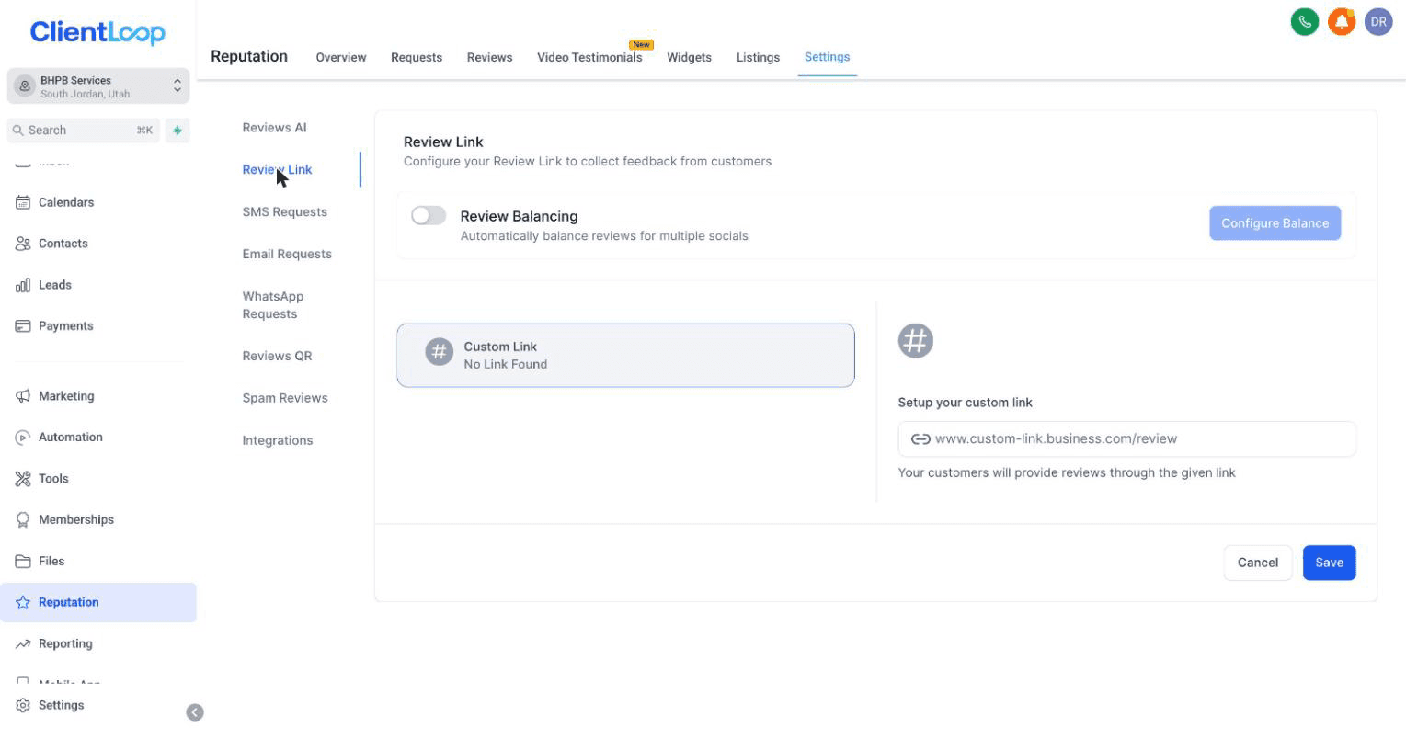Select the Widgets tab
The image size is (1406, 739).
[x=690, y=57]
